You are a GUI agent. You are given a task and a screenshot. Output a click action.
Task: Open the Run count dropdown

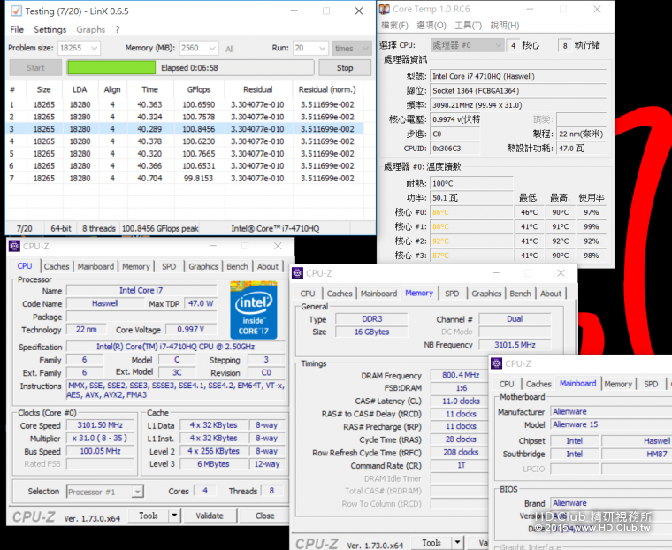coord(324,49)
